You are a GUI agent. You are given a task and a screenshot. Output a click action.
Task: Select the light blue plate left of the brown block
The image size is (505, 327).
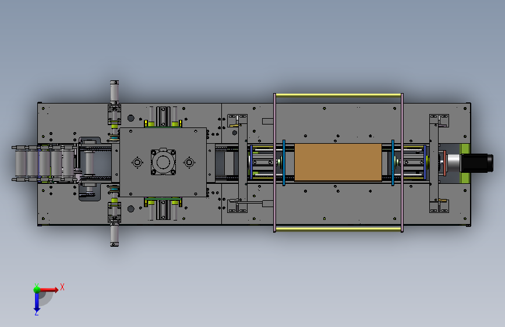[x=284, y=162]
